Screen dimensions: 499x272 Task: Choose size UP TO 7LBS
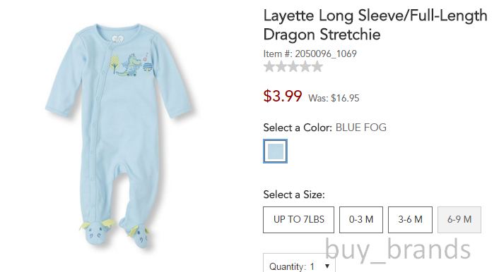pos(298,220)
